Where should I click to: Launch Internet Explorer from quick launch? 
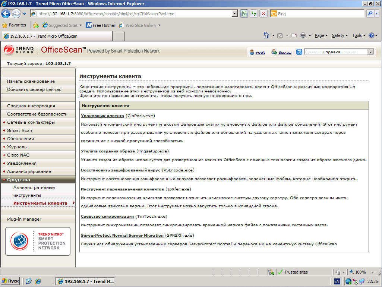point(38,281)
